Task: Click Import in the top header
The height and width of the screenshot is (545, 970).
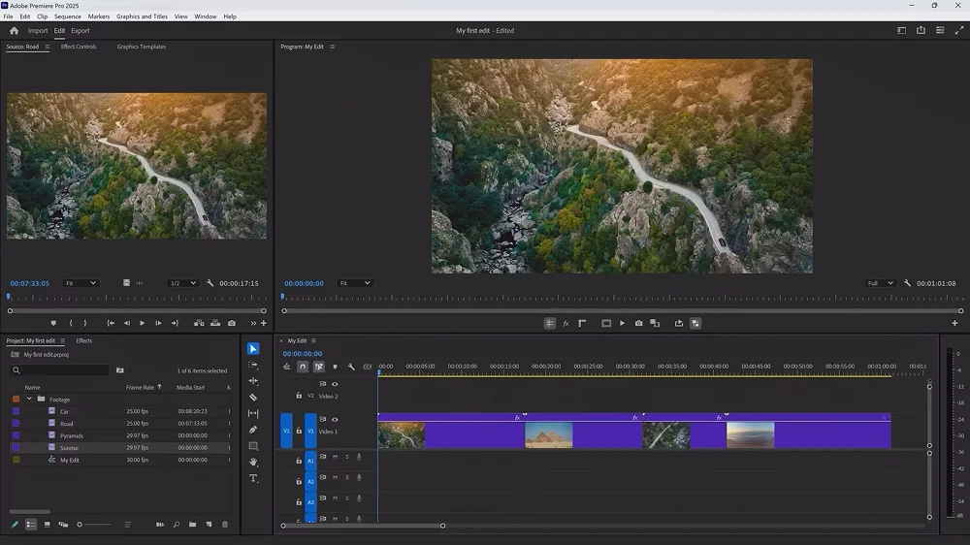Action: [x=38, y=31]
